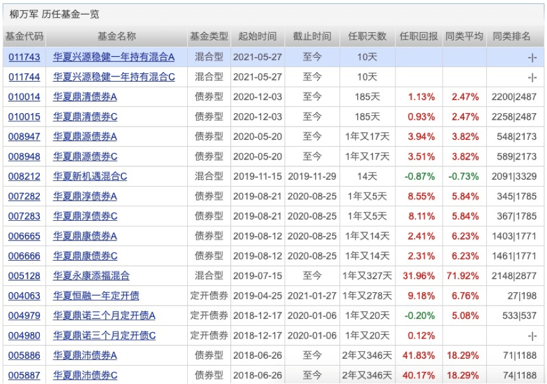Click the 起始时间 column header

(x=257, y=36)
